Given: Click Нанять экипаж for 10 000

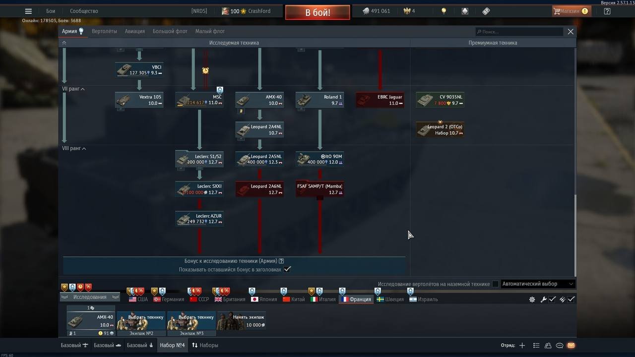Looking at the screenshot, I should (241, 321).
